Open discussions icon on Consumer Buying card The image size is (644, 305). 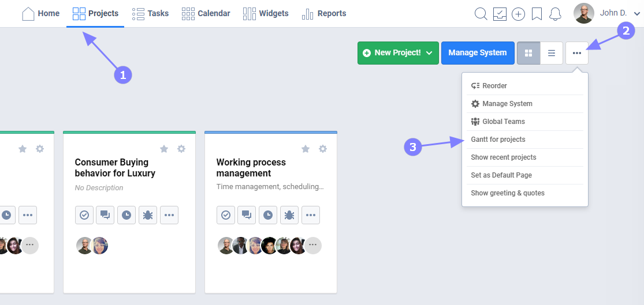tap(105, 215)
